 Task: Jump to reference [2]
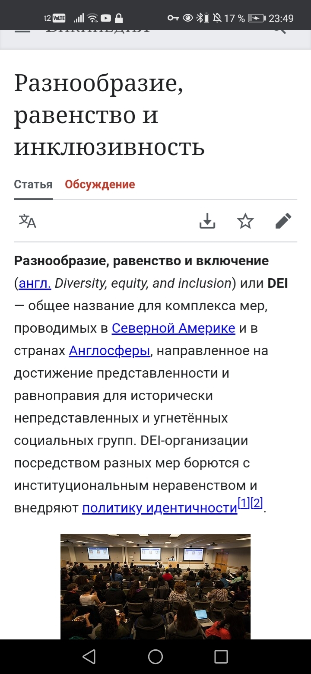[x=257, y=504]
